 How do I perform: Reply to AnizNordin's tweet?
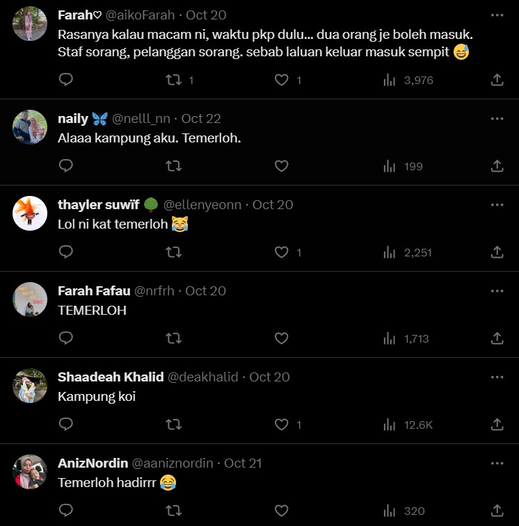[x=65, y=511]
